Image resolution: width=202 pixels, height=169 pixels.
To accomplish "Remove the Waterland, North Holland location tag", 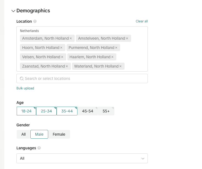I will (x=120, y=66).
